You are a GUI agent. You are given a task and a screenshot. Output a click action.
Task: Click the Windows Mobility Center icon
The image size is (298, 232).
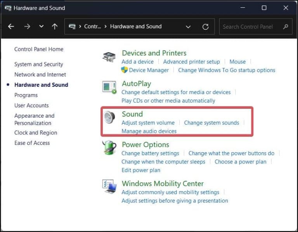pos(109,186)
